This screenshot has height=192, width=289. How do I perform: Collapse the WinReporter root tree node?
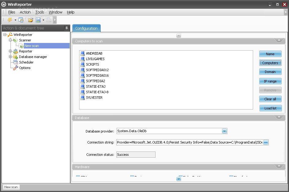(5, 34)
